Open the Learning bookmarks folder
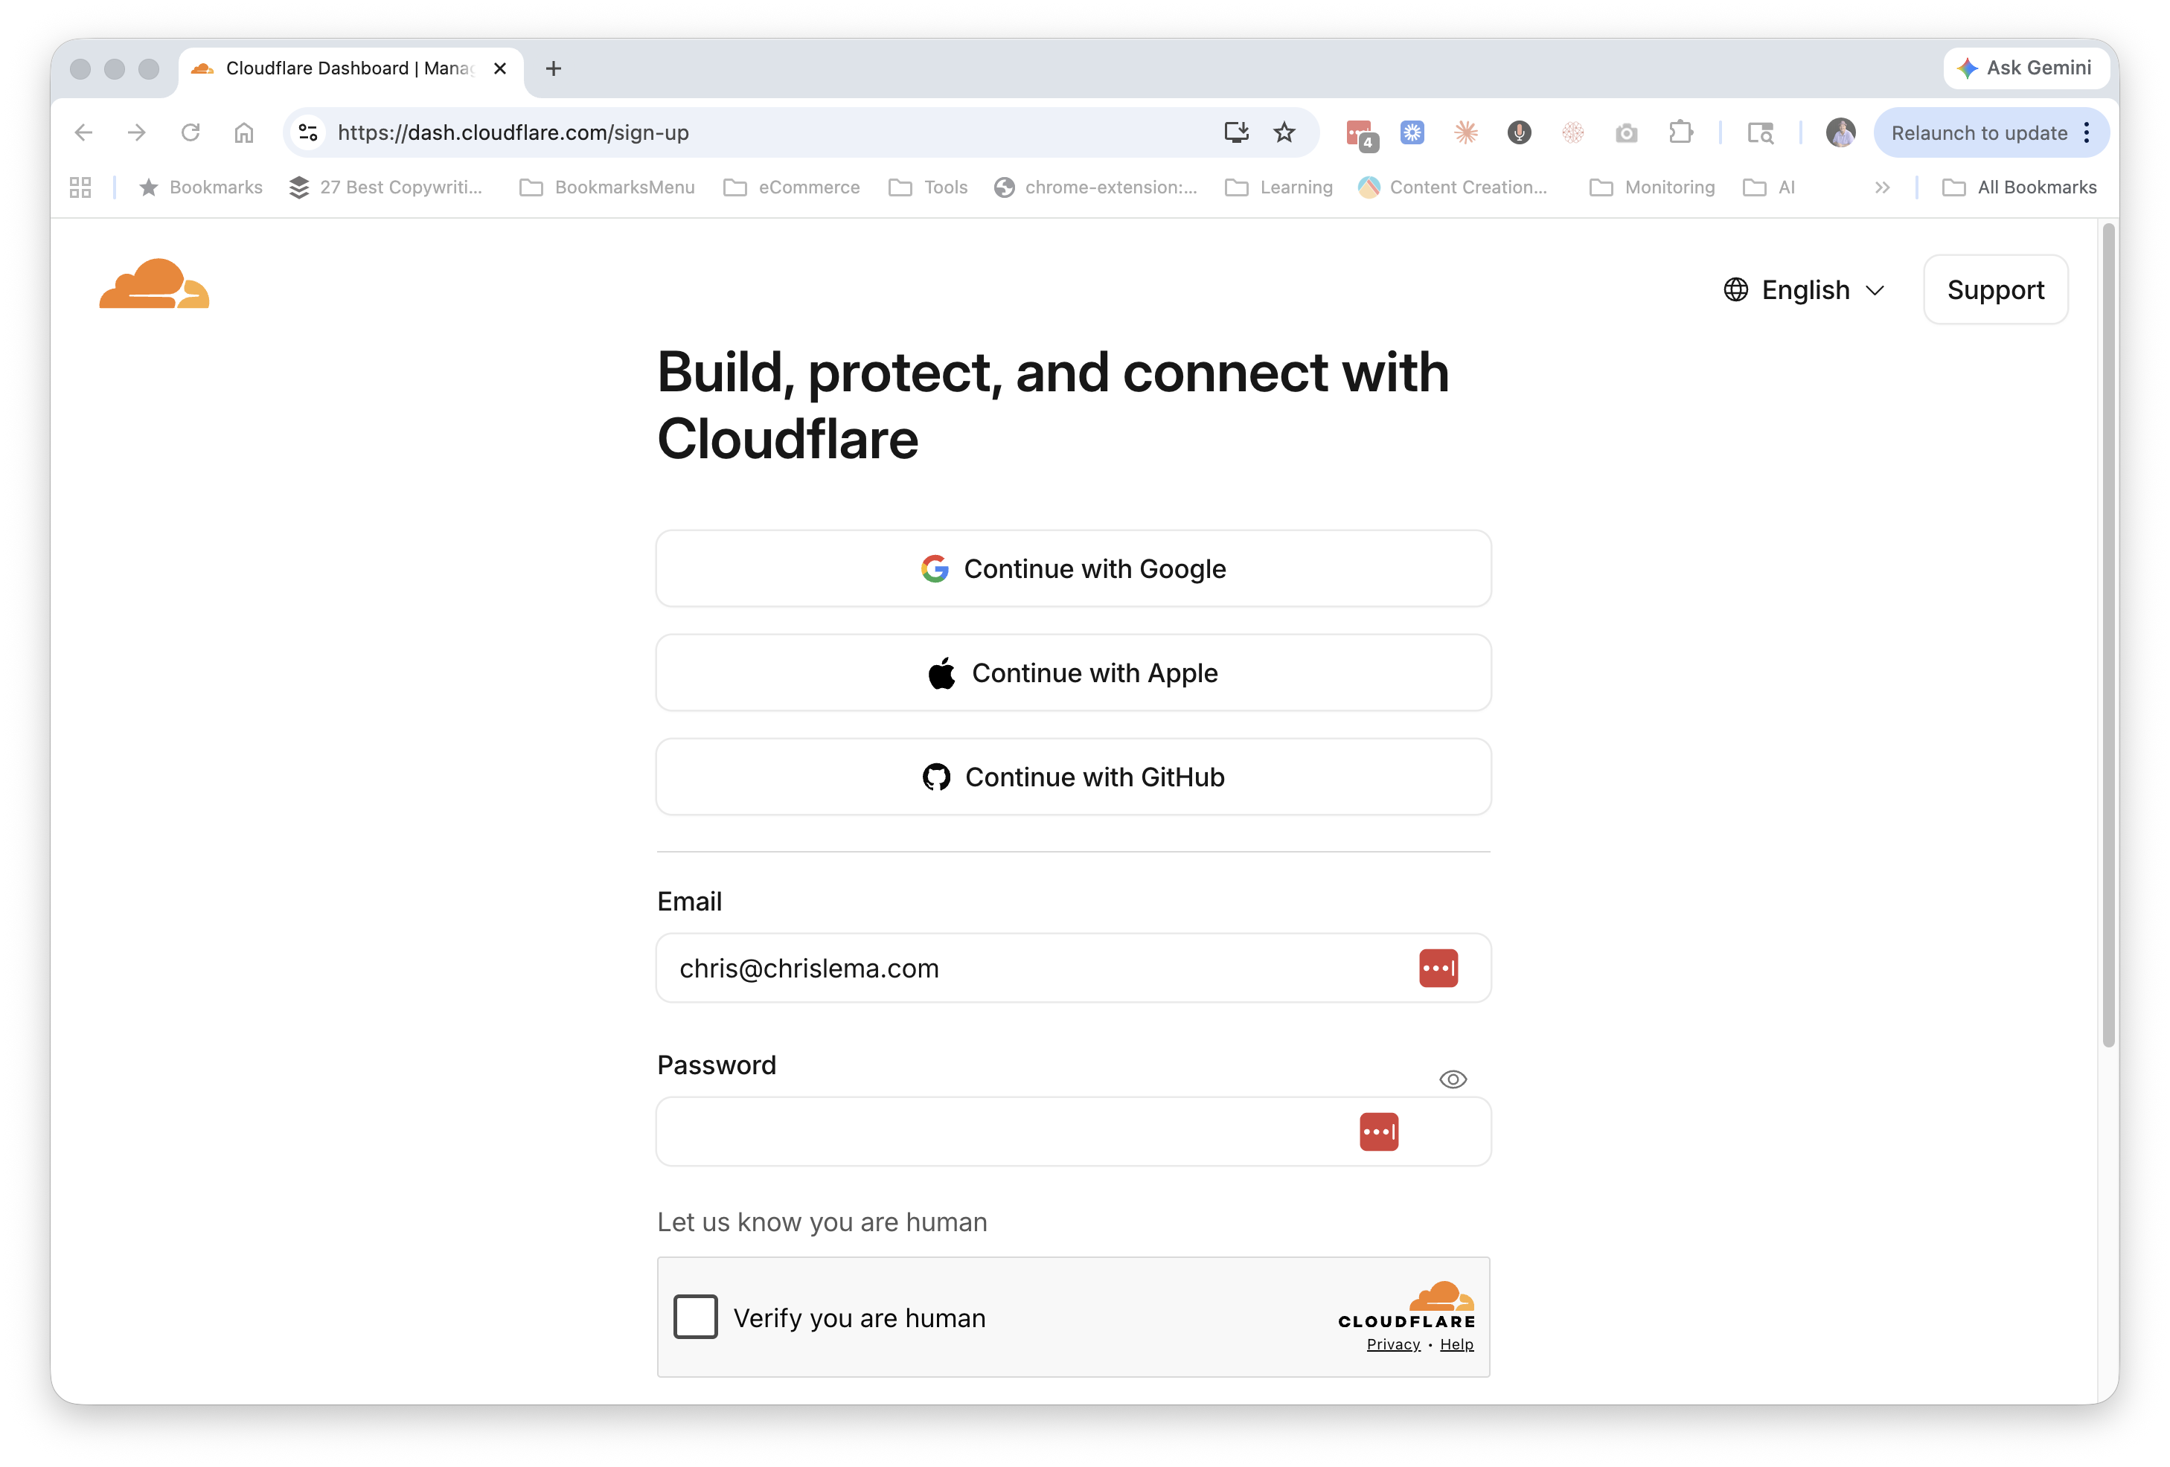 coord(1279,187)
